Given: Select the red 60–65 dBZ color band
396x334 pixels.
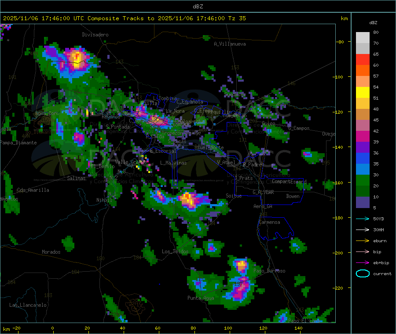Looking at the screenshot, I should 363,59.
